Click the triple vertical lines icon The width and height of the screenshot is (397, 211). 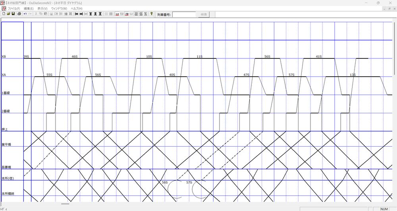111,14
